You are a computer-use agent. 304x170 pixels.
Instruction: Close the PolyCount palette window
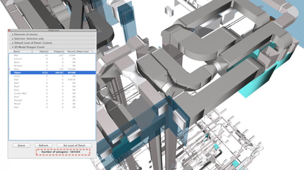tap(9, 31)
